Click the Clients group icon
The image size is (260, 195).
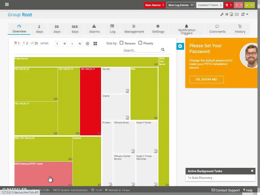(x=127, y=118)
